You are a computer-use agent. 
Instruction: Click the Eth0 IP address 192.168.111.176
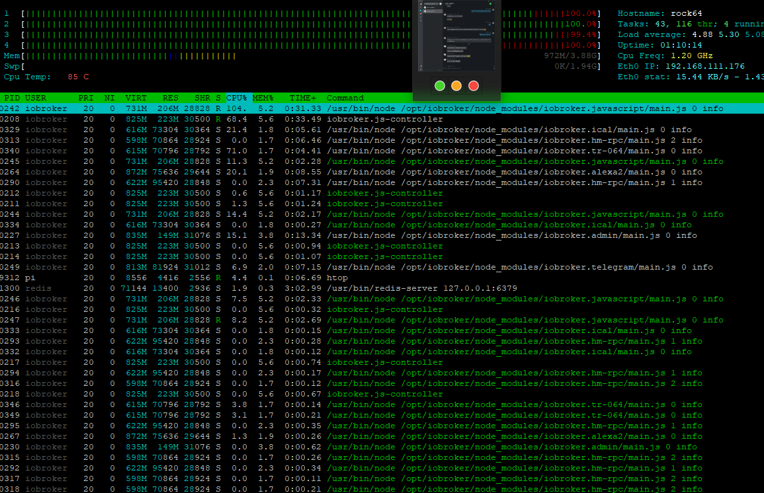(705, 66)
